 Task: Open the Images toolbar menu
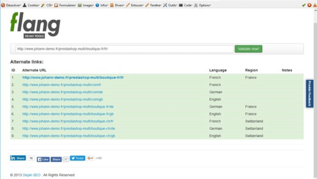86,5
